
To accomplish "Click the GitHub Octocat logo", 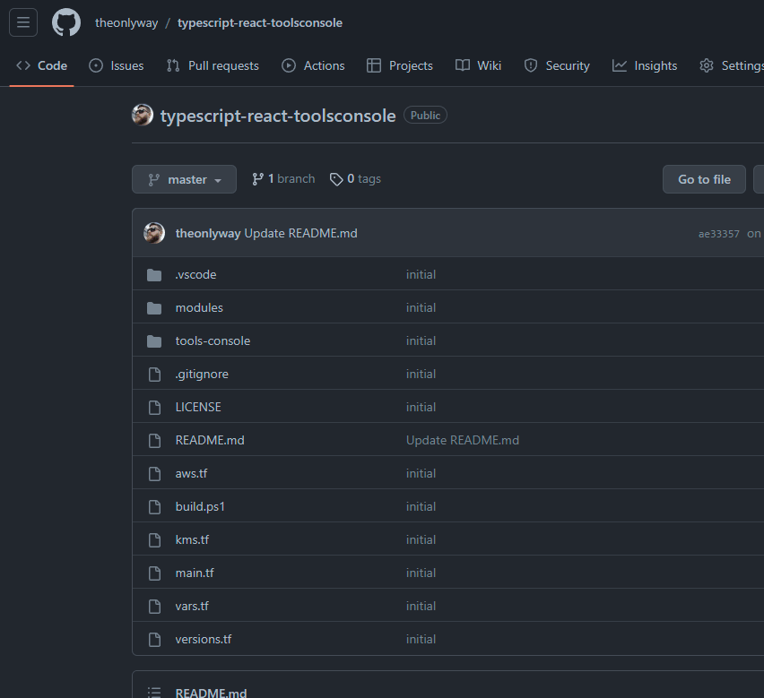I will [x=66, y=22].
